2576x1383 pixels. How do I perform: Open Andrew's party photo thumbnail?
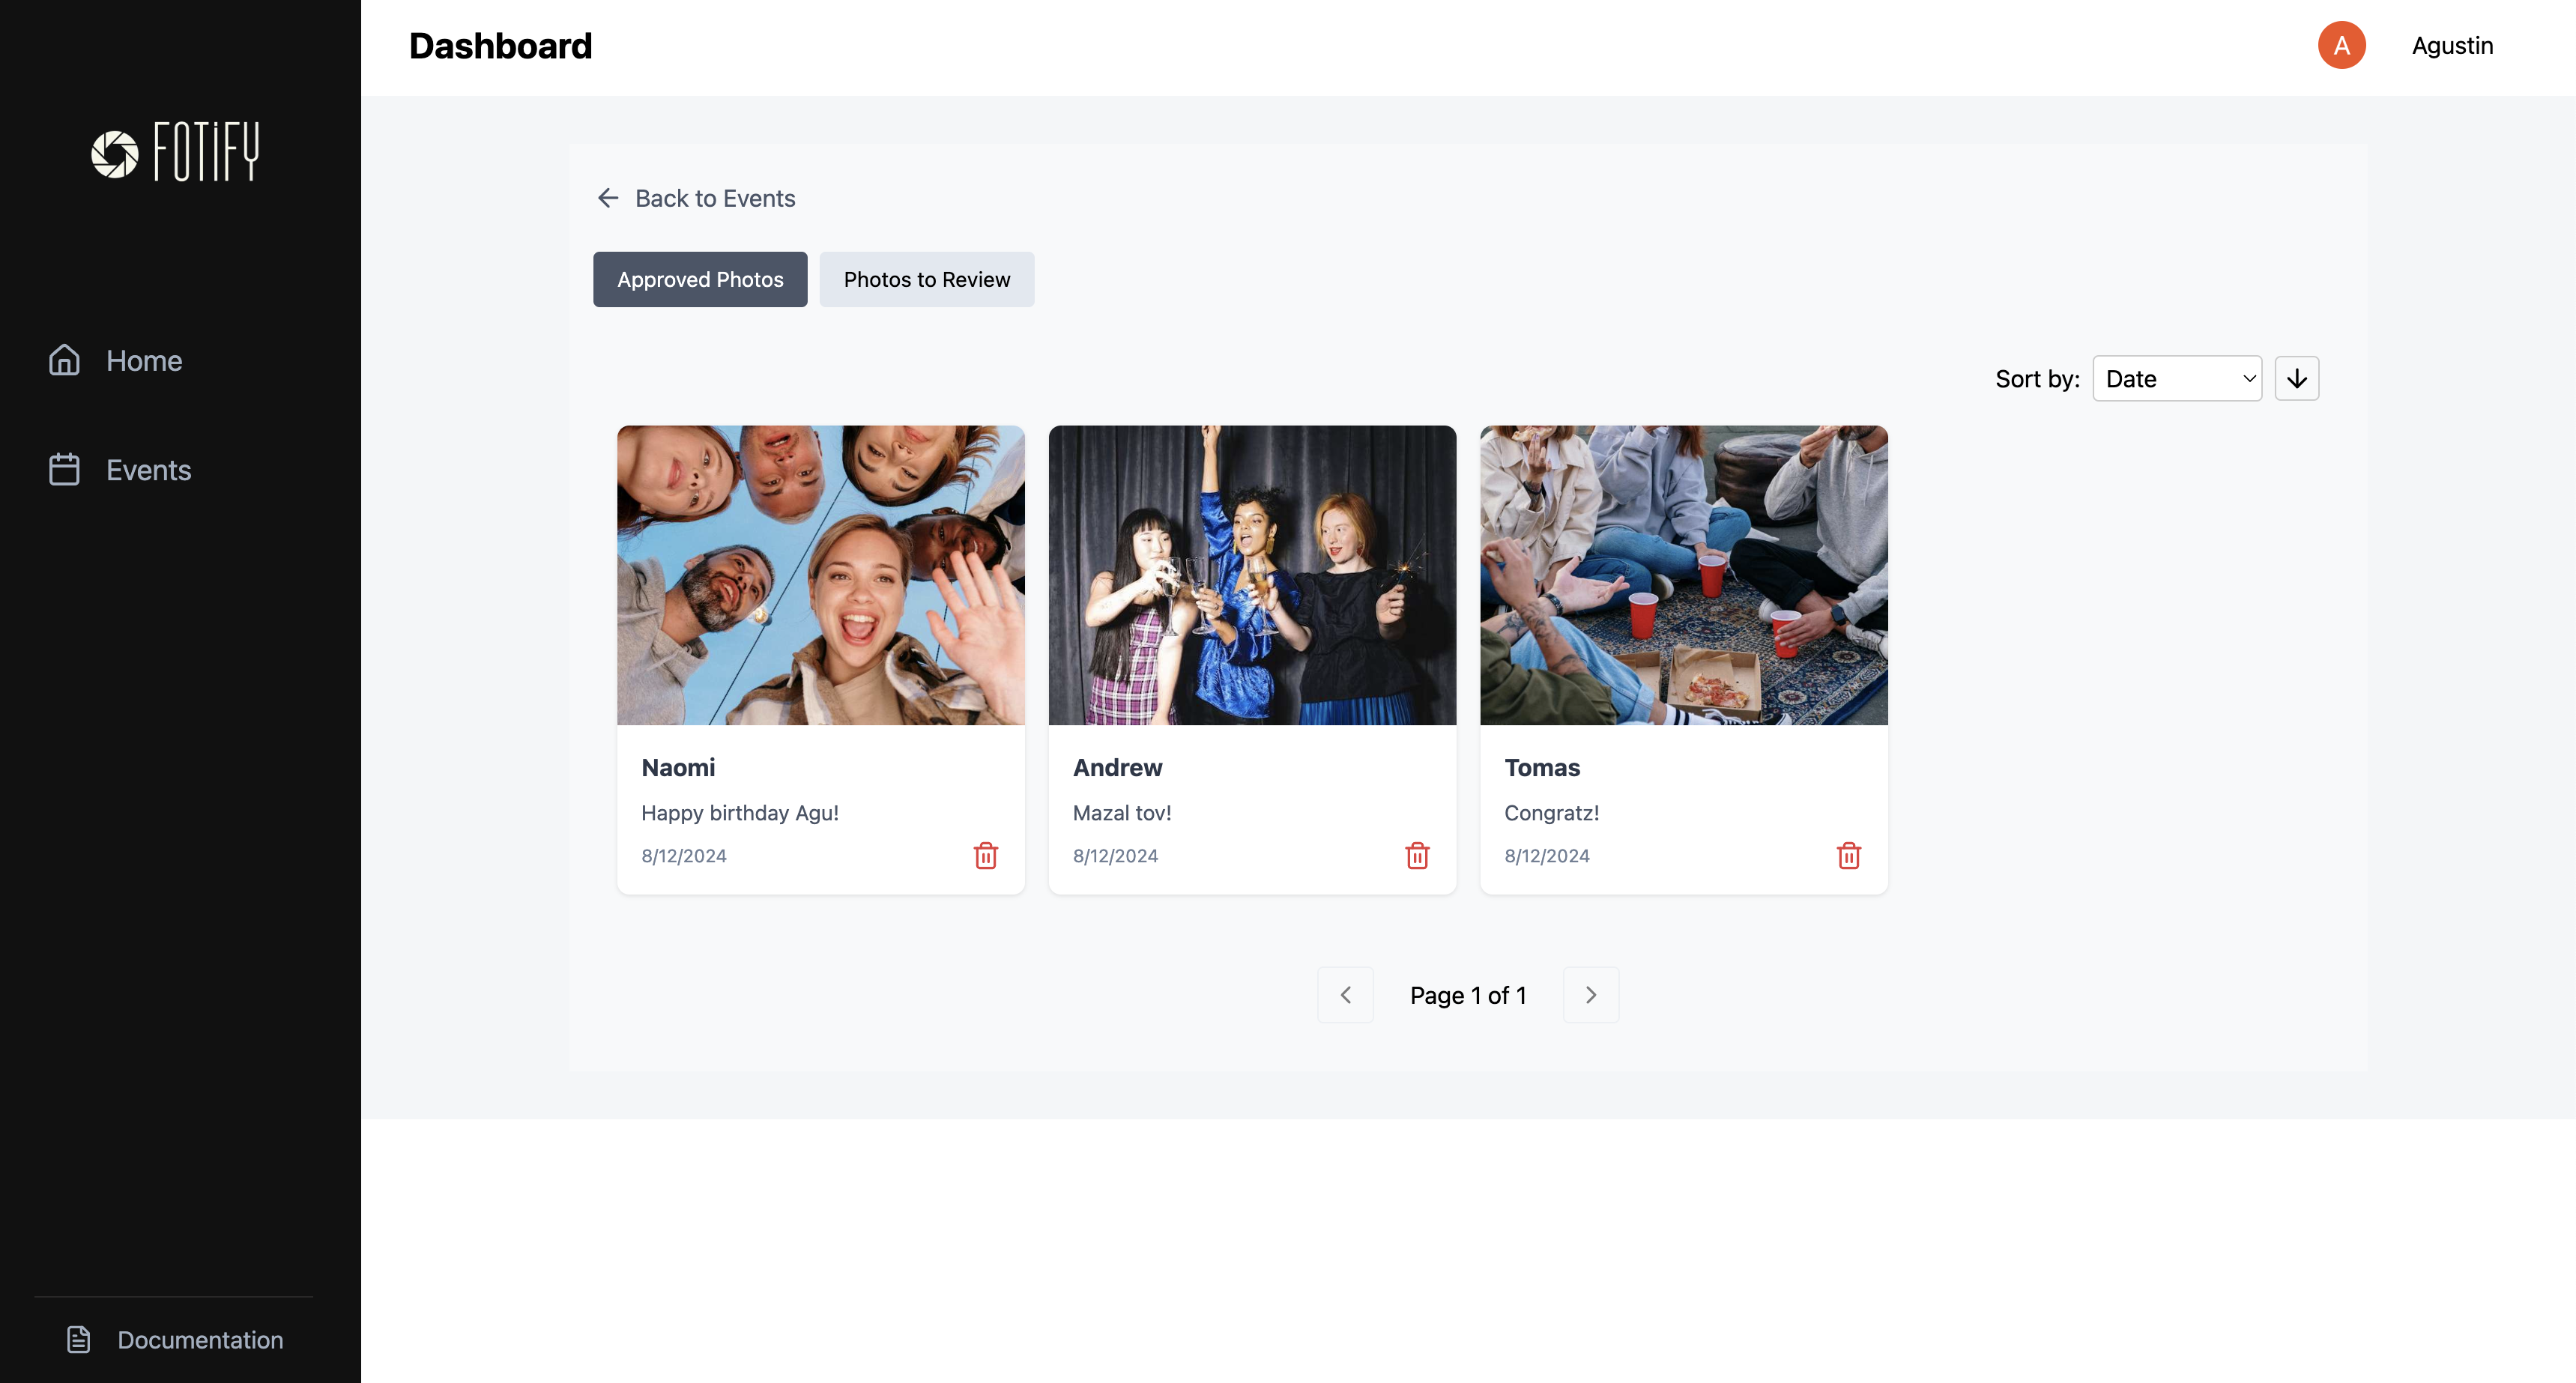click(x=1252, y=575)
